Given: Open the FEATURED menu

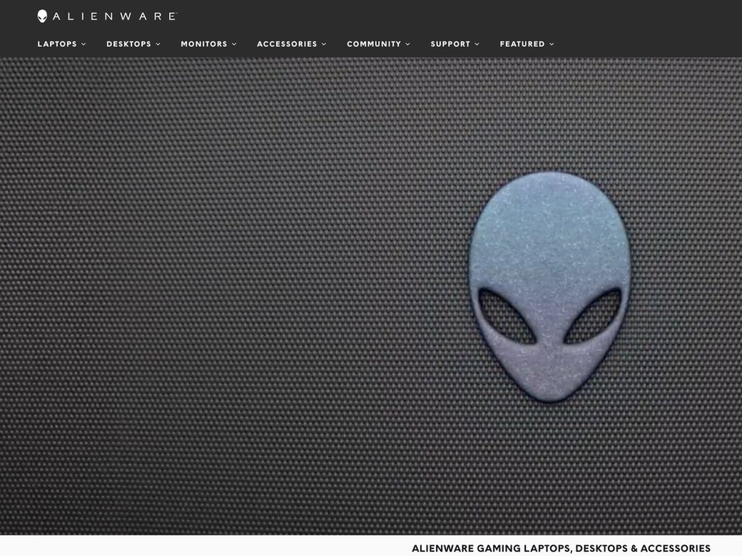Looking at the screenshot, I should click(x=522, y=44).
